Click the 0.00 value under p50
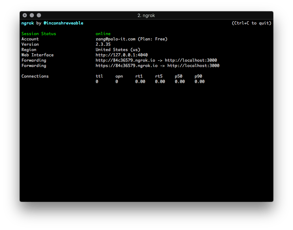The width and height of the screenshot is (293, 230). pyautogui.click(x=180, y=82)
